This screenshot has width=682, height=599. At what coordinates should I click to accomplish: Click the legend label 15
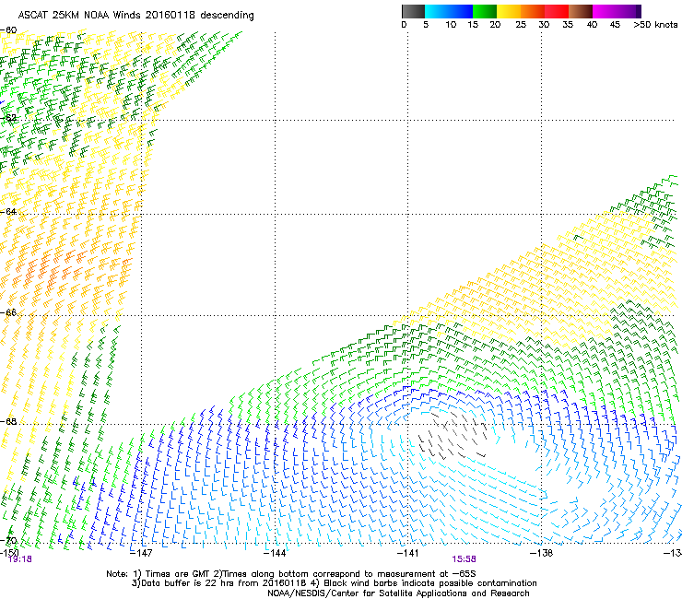[x=473, y=25]
